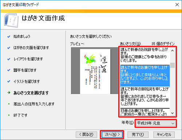
Task: Click the checkmark beside レイアウトを選びます
Action: [9, 59]
